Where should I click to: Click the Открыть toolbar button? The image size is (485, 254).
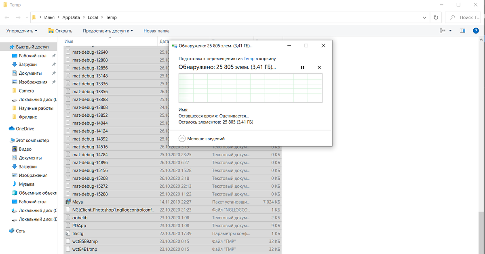[60, 31]
